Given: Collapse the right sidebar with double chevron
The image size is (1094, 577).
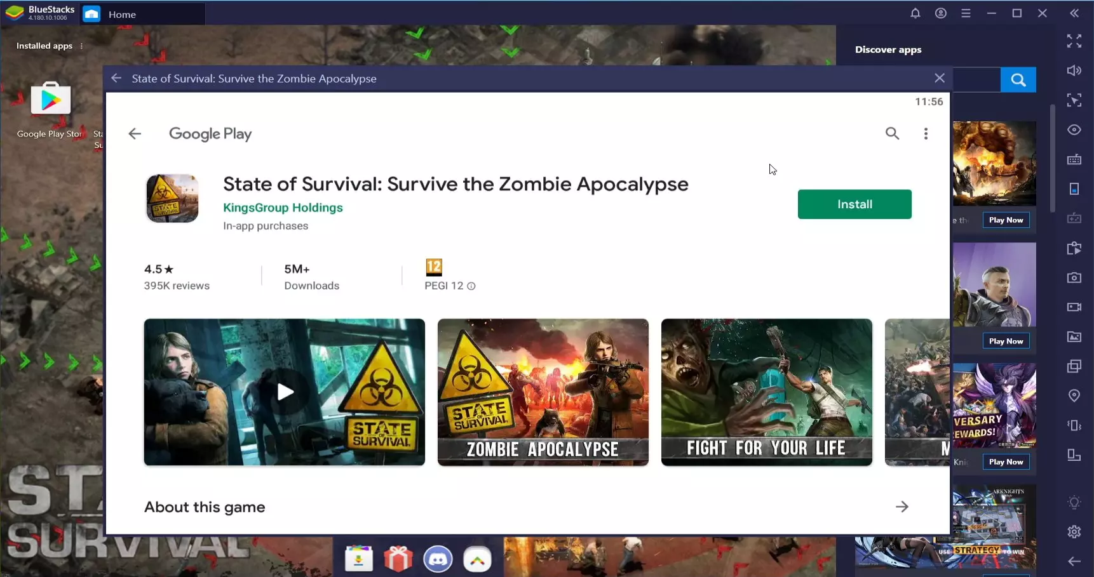Looking at the screenshot, I should click(x=1074, y=13).
